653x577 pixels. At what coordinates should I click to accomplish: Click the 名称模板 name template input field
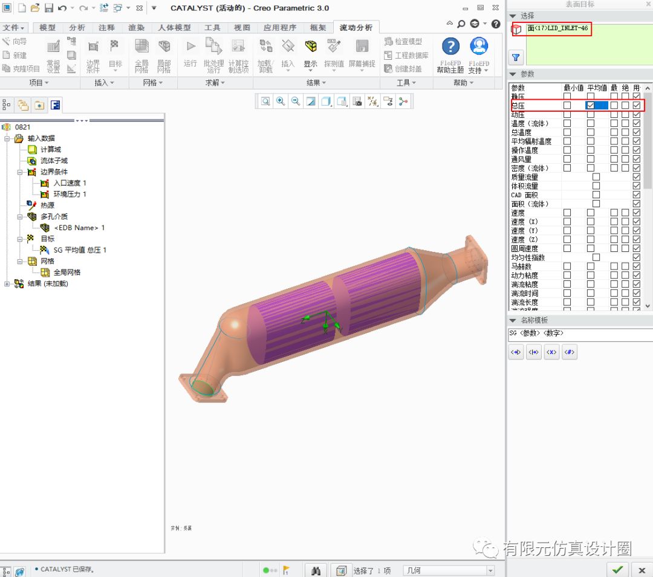point(579,334)
